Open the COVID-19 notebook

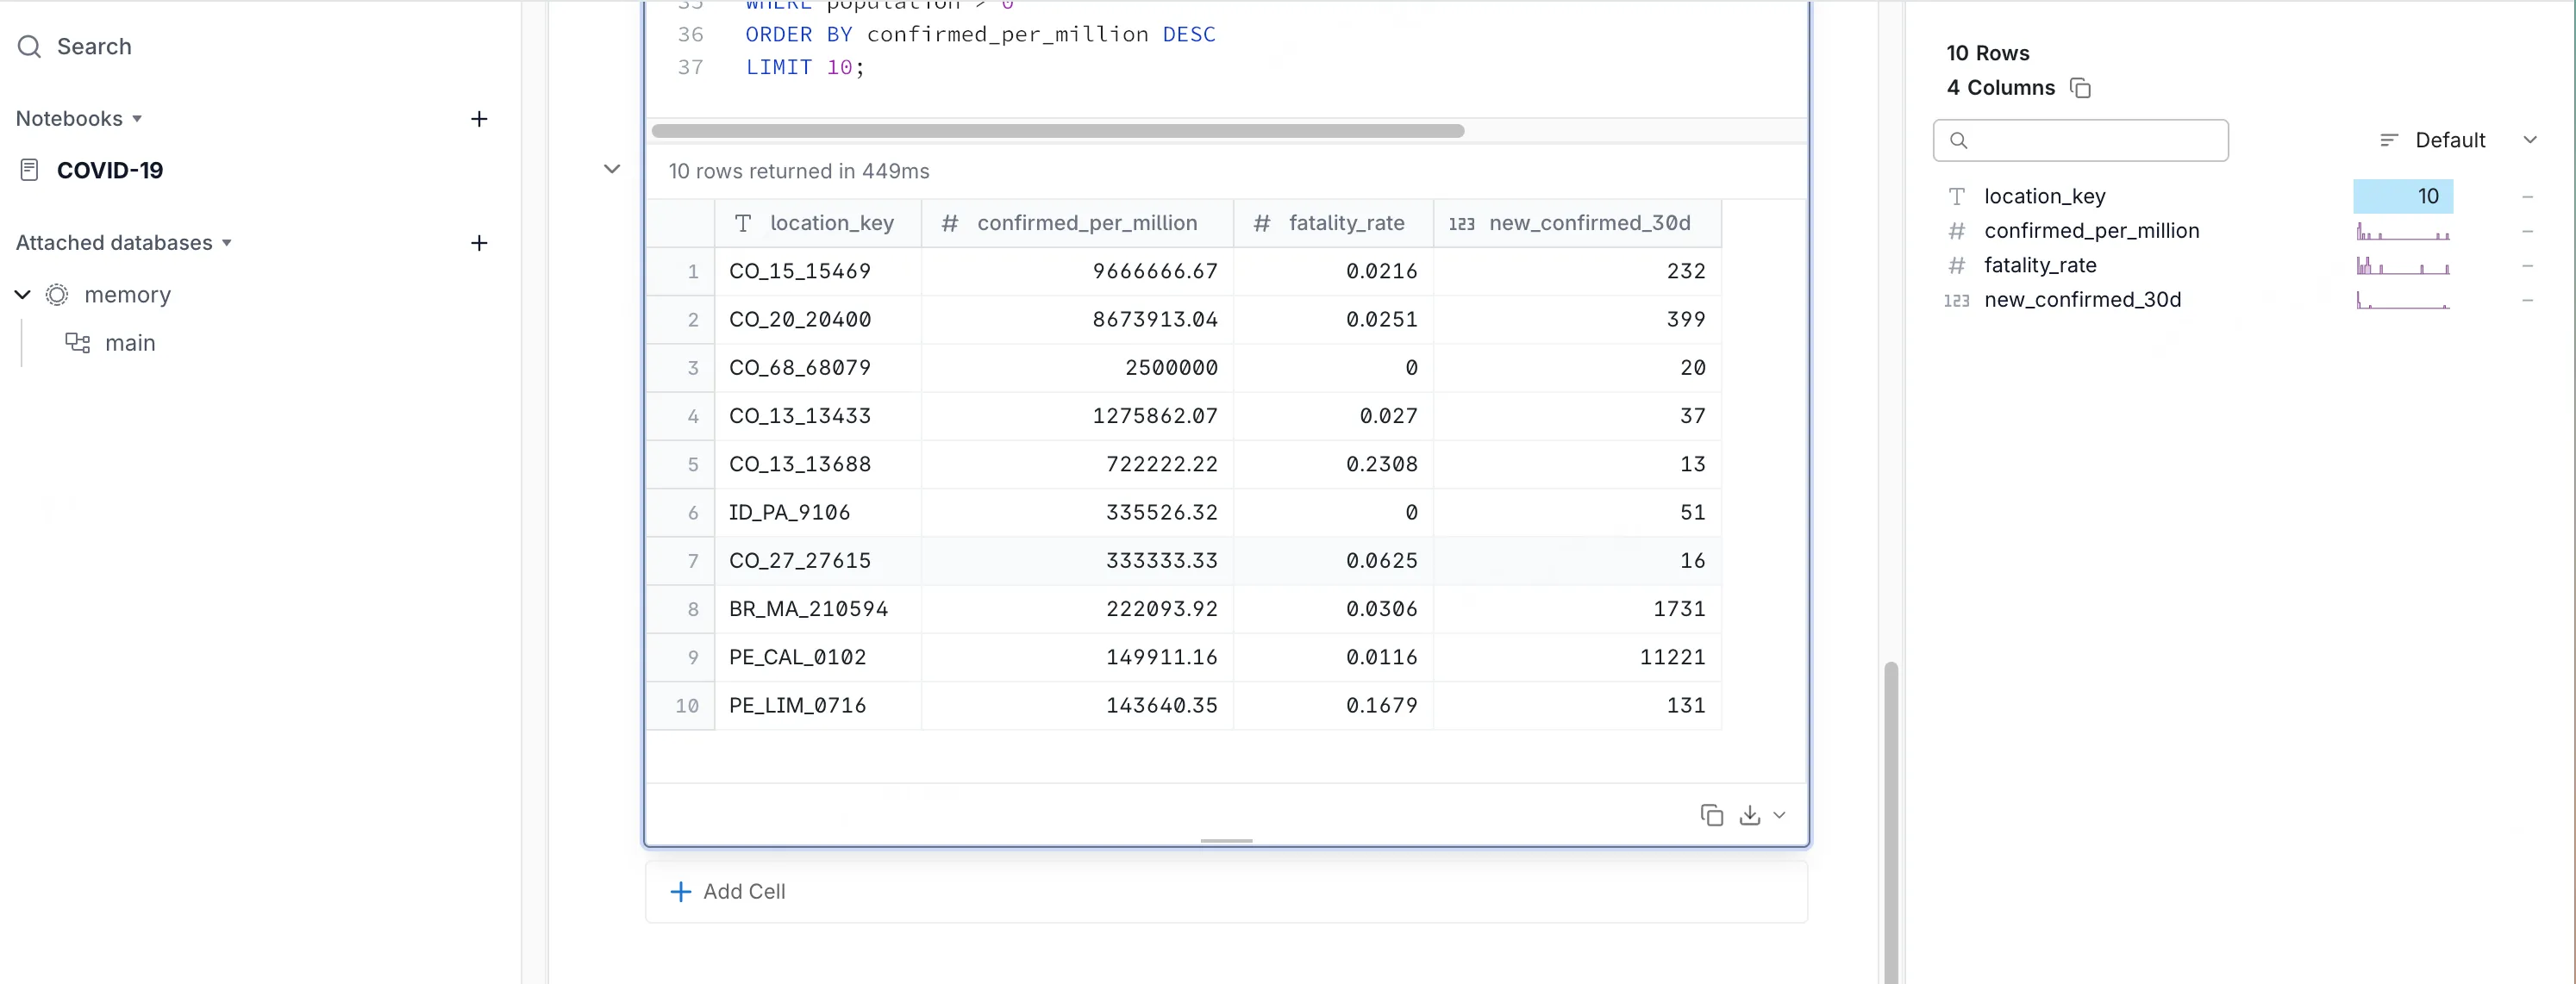click(x=110, y=170)
